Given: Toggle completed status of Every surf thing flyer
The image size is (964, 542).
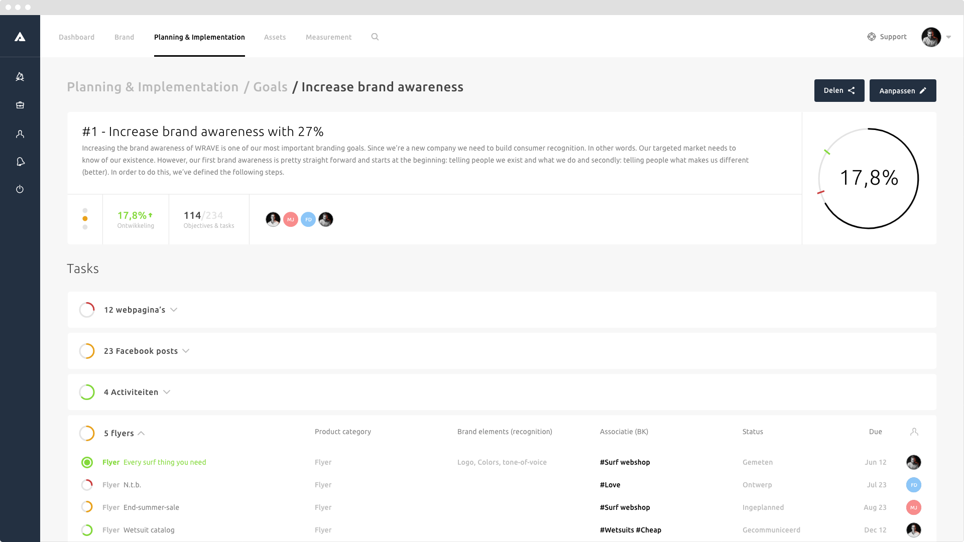Looking at the screenshot, I should (x=87, y=462).
